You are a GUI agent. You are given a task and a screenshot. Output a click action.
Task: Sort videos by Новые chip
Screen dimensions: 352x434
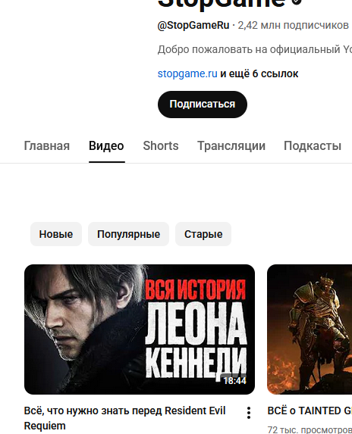56,234
